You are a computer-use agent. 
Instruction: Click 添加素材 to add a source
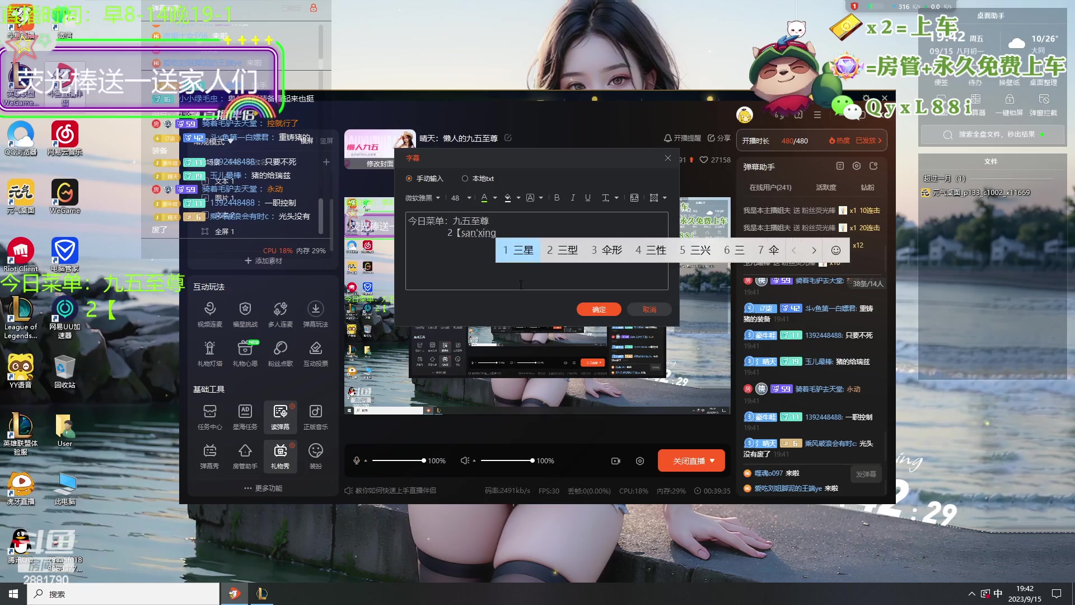[x=262, y=260]
